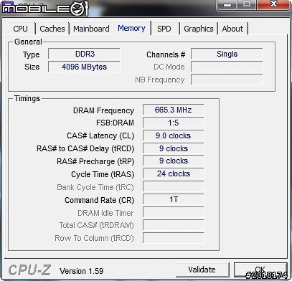The image size is (292, 281).
Task: Click the Version 1.59 text
Action: point(81,271)
